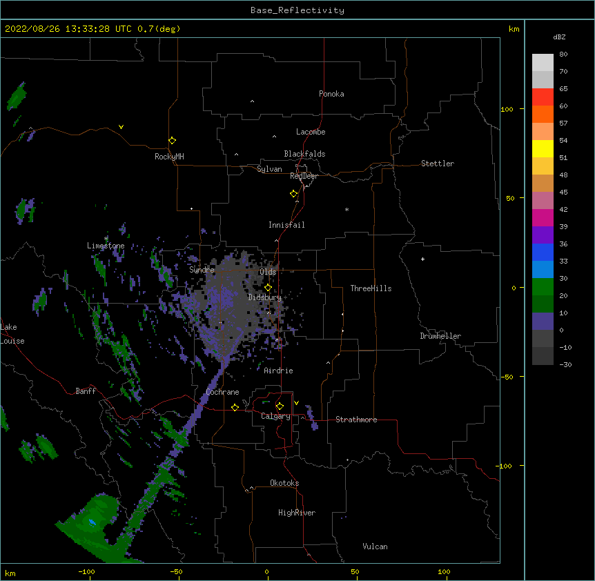Click the yellow diamond marker inside Calgary boundary
Screen dimensions: 595x581
[280, 406]
